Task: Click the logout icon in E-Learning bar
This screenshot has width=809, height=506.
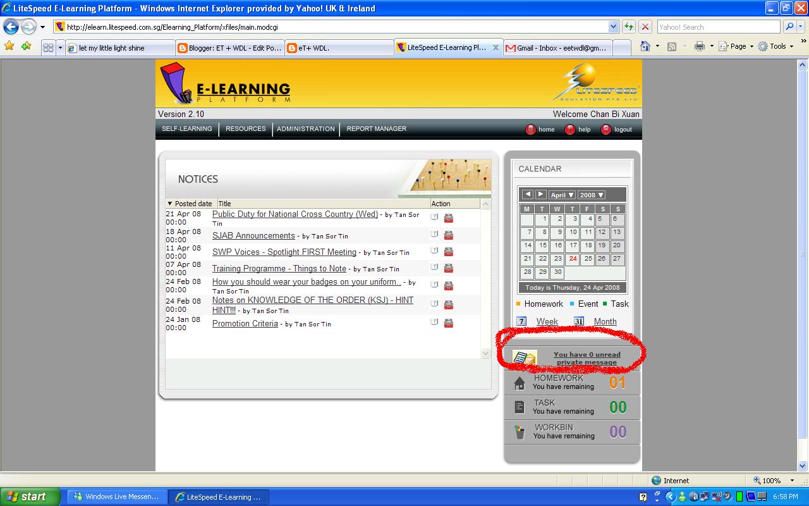Action: [606, 130]
